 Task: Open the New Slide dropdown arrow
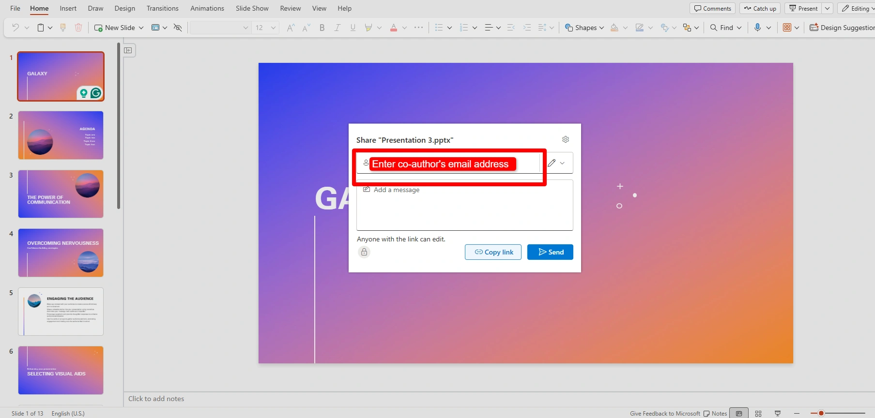[141, 28]
